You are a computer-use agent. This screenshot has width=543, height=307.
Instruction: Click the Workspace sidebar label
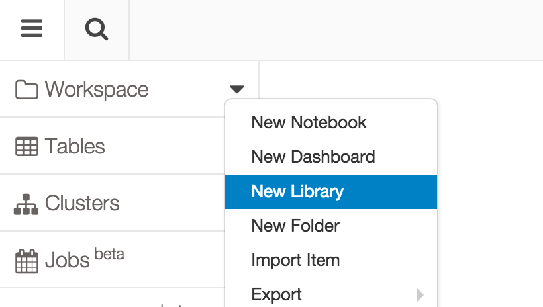pos(97,89)
